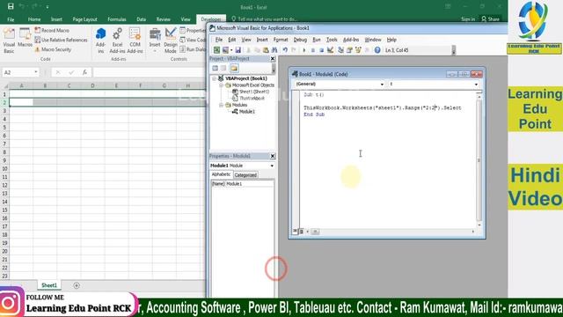Open the VBA Help menu

(391, 40)
